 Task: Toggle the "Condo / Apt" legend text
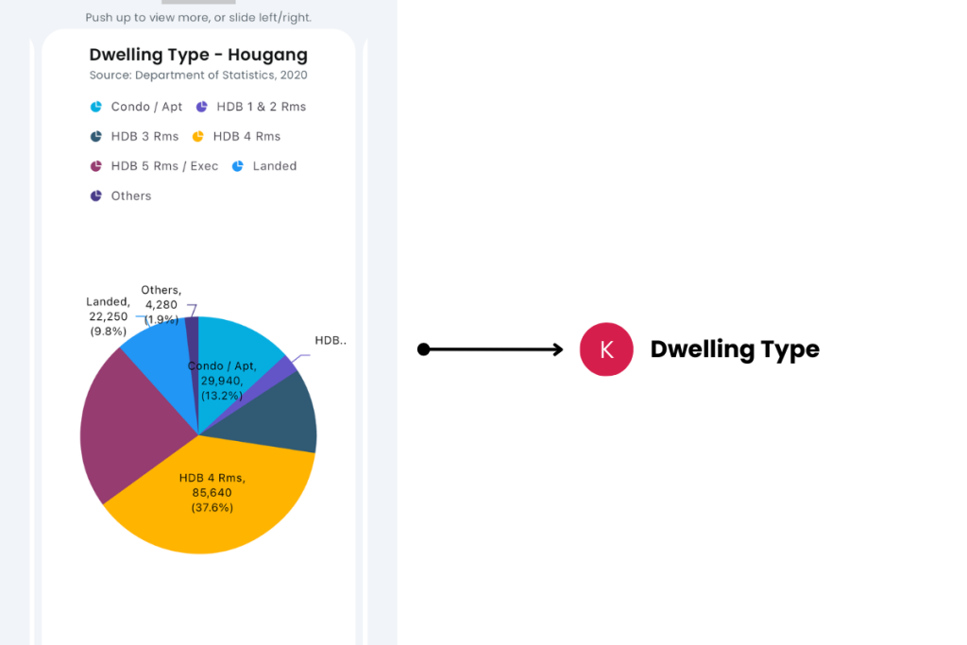tap(146, 107)
